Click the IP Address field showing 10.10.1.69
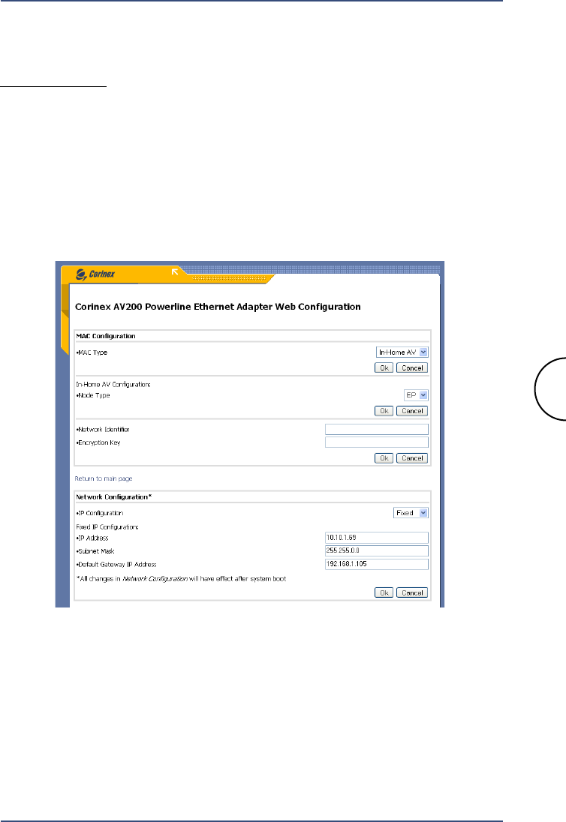The image size is (566, 822). [377, 537]
